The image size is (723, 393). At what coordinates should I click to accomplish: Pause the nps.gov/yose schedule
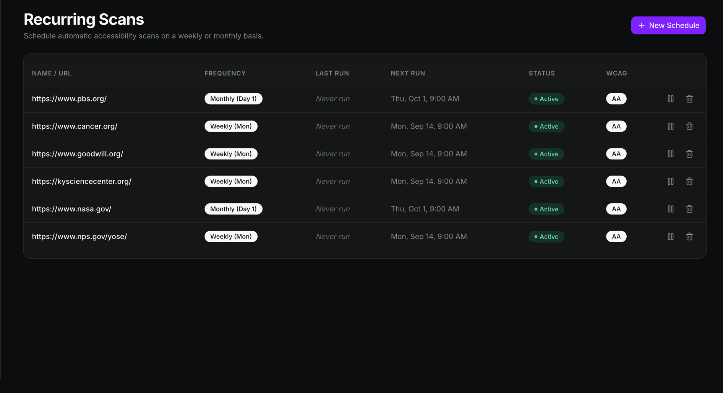(671, 237)
